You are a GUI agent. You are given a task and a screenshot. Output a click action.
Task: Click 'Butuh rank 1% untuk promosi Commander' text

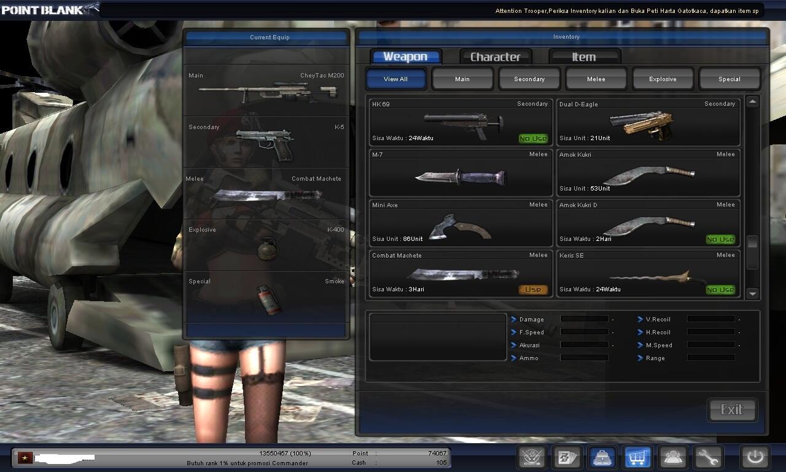(x=247, y=463)
